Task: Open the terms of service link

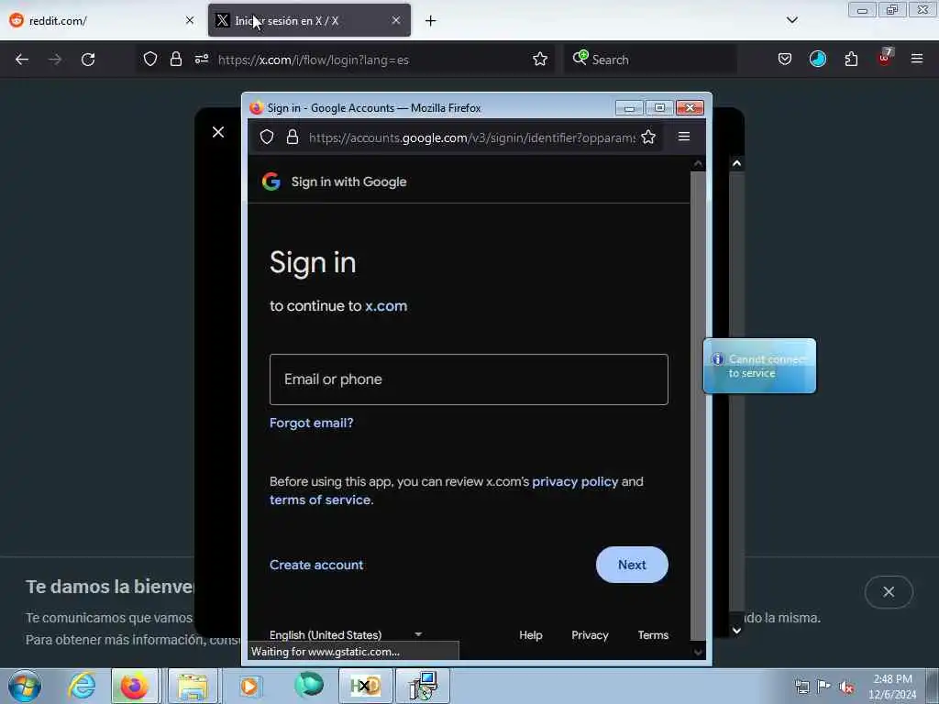Action: (320, 500)
